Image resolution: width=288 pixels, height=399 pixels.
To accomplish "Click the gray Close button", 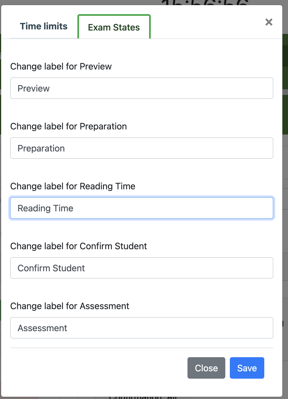I will point(206,368).
